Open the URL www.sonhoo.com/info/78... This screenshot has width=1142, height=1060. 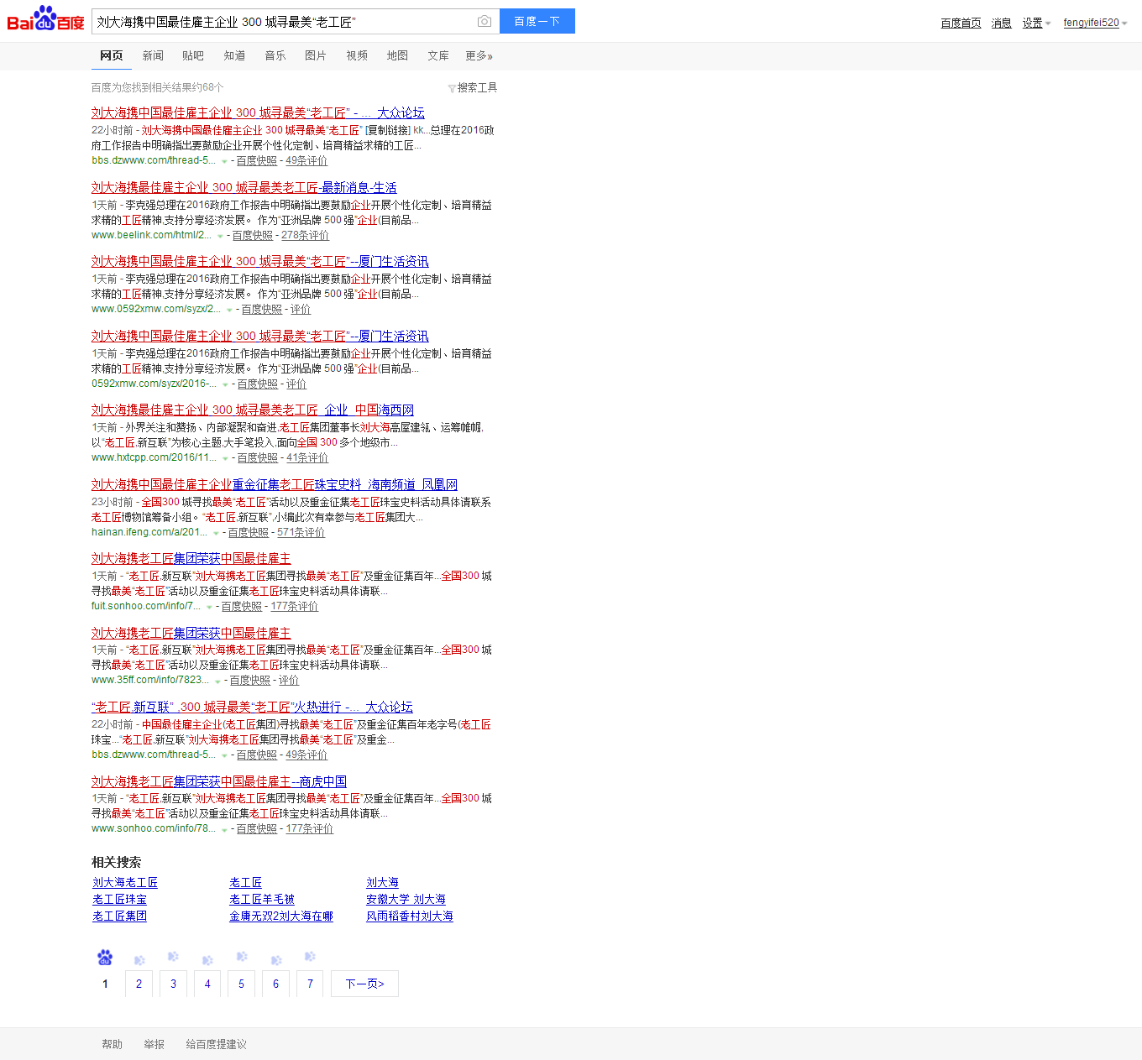coord(154,828)
